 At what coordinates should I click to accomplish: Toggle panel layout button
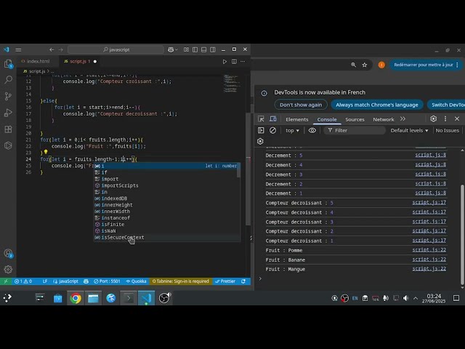(x=203, y=49)
